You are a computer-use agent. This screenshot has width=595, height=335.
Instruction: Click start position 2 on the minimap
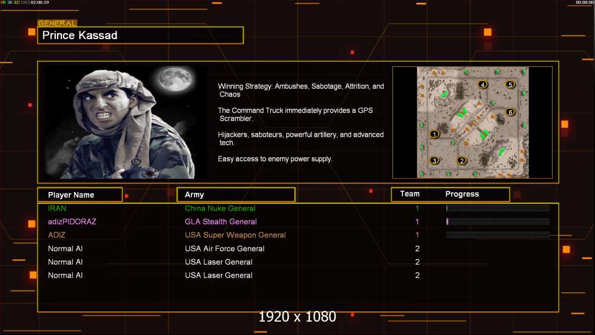click(x=462, y=160)
